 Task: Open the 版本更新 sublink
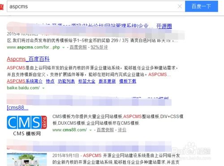[107, 81]
